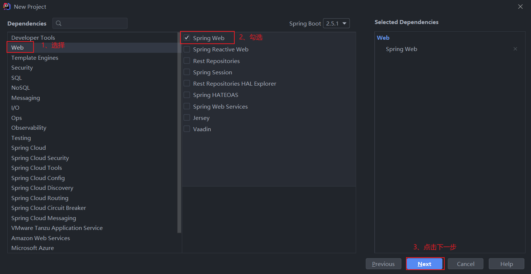The image size is (531, 274).
Task: Select the Spring Cloud Discovery category
Action: click(93, 188)
